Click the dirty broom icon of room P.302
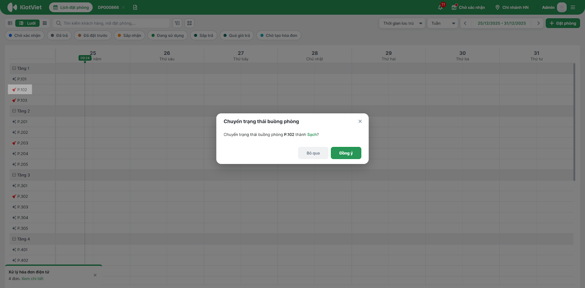 14,197
